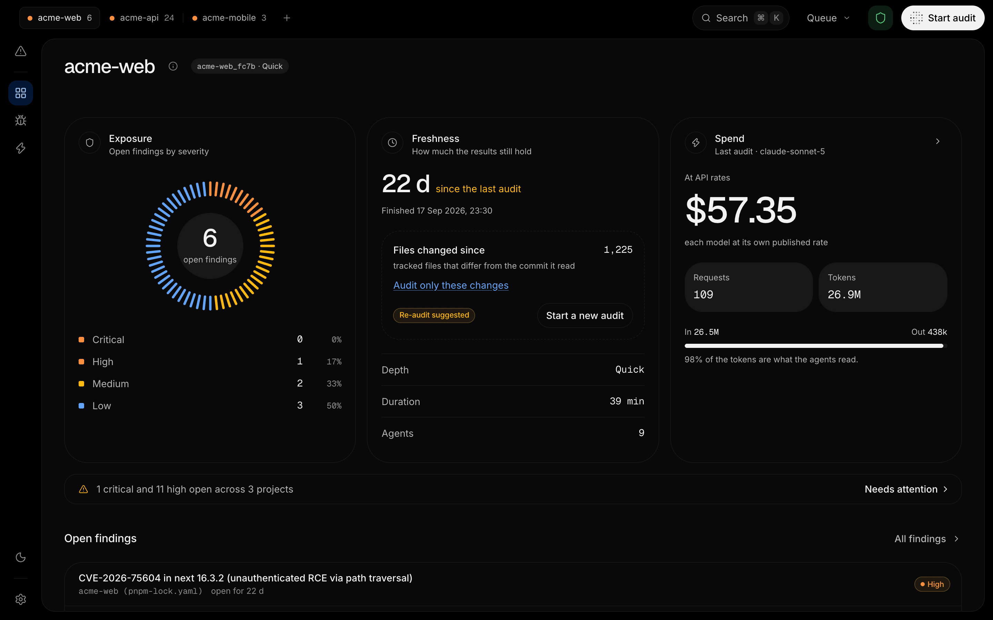Click the Tokens 26.9M tile
The image size is (993, 620).
(883, 287)
